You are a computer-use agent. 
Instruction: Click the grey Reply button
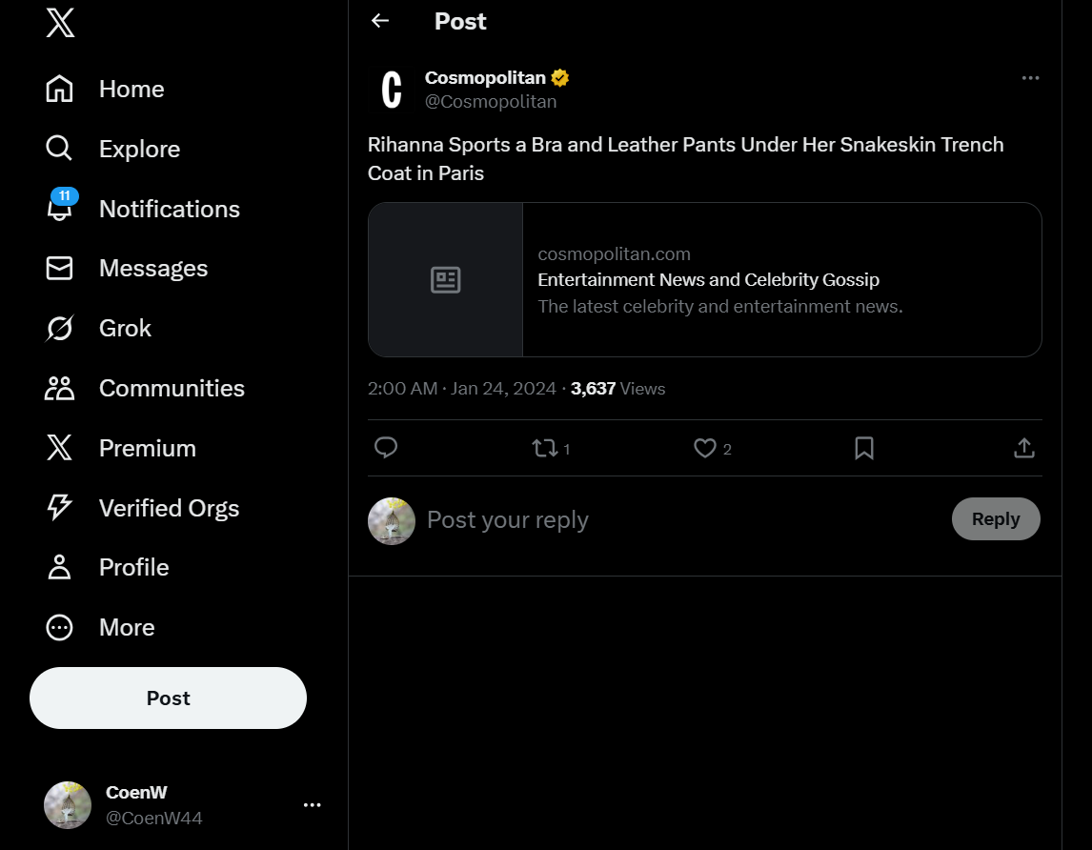pyautogui.click(x=996, y=519)
